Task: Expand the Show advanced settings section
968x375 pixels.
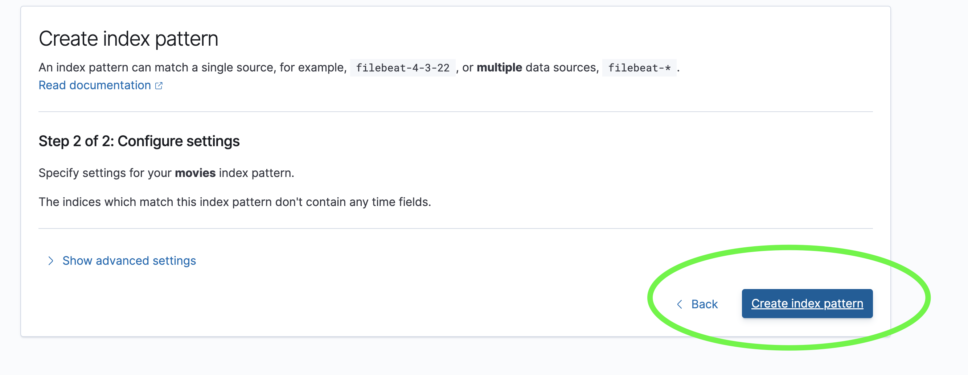Action: [129, 261]
